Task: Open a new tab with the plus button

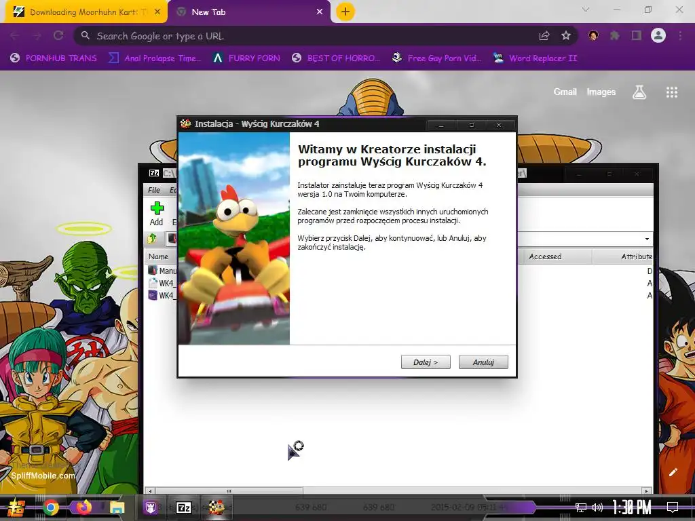Action: [x=345, y=12]
